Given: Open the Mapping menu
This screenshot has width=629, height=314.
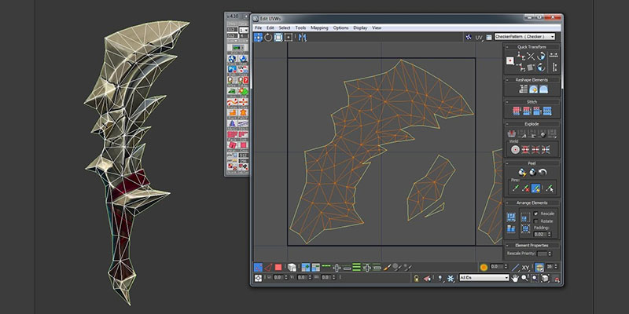Looking at the screenshot, I should coord(319,28).
